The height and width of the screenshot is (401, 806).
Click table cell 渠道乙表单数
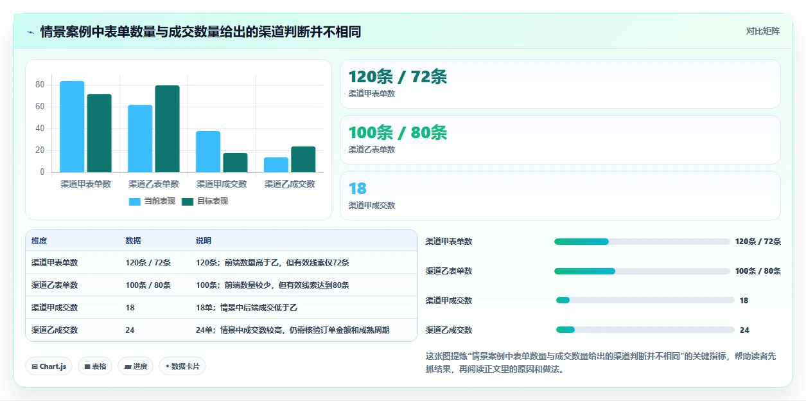(55, 285)
